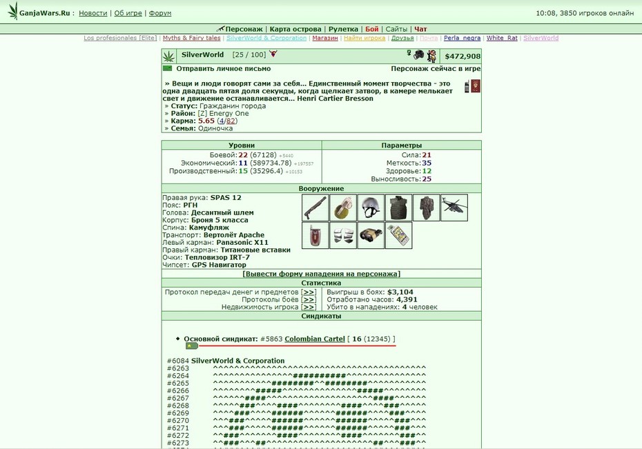This screenshot has width=642, height=449.
Task: Open player real estate [>>] link
Action: (309, 307)
